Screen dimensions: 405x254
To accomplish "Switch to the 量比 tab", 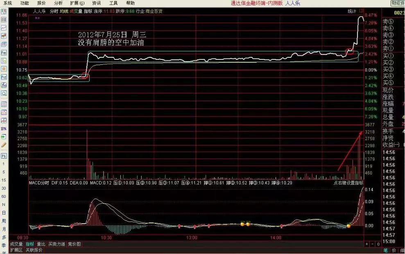I will [x=41, y=244].
